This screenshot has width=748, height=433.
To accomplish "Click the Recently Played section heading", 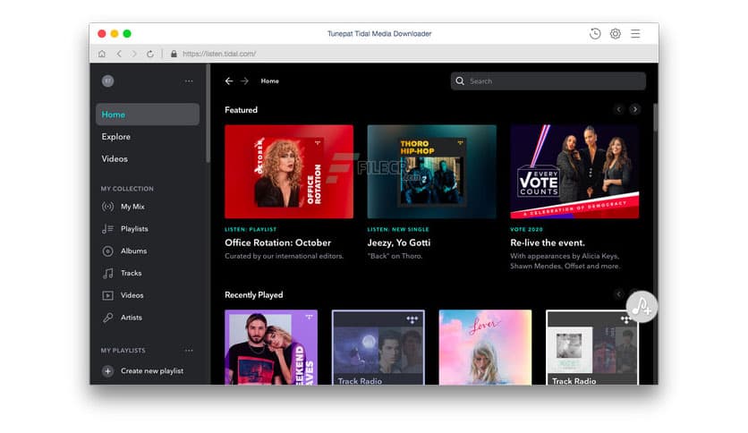I will (x=254, y=295).
